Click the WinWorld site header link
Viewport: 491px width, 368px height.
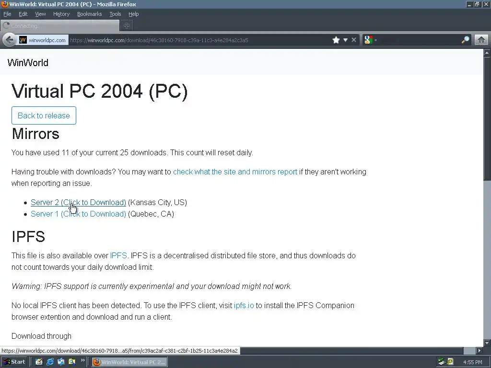28,63
